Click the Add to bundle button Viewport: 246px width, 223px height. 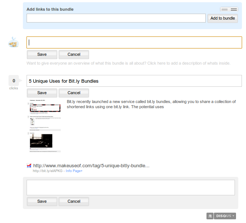point(222,18)
